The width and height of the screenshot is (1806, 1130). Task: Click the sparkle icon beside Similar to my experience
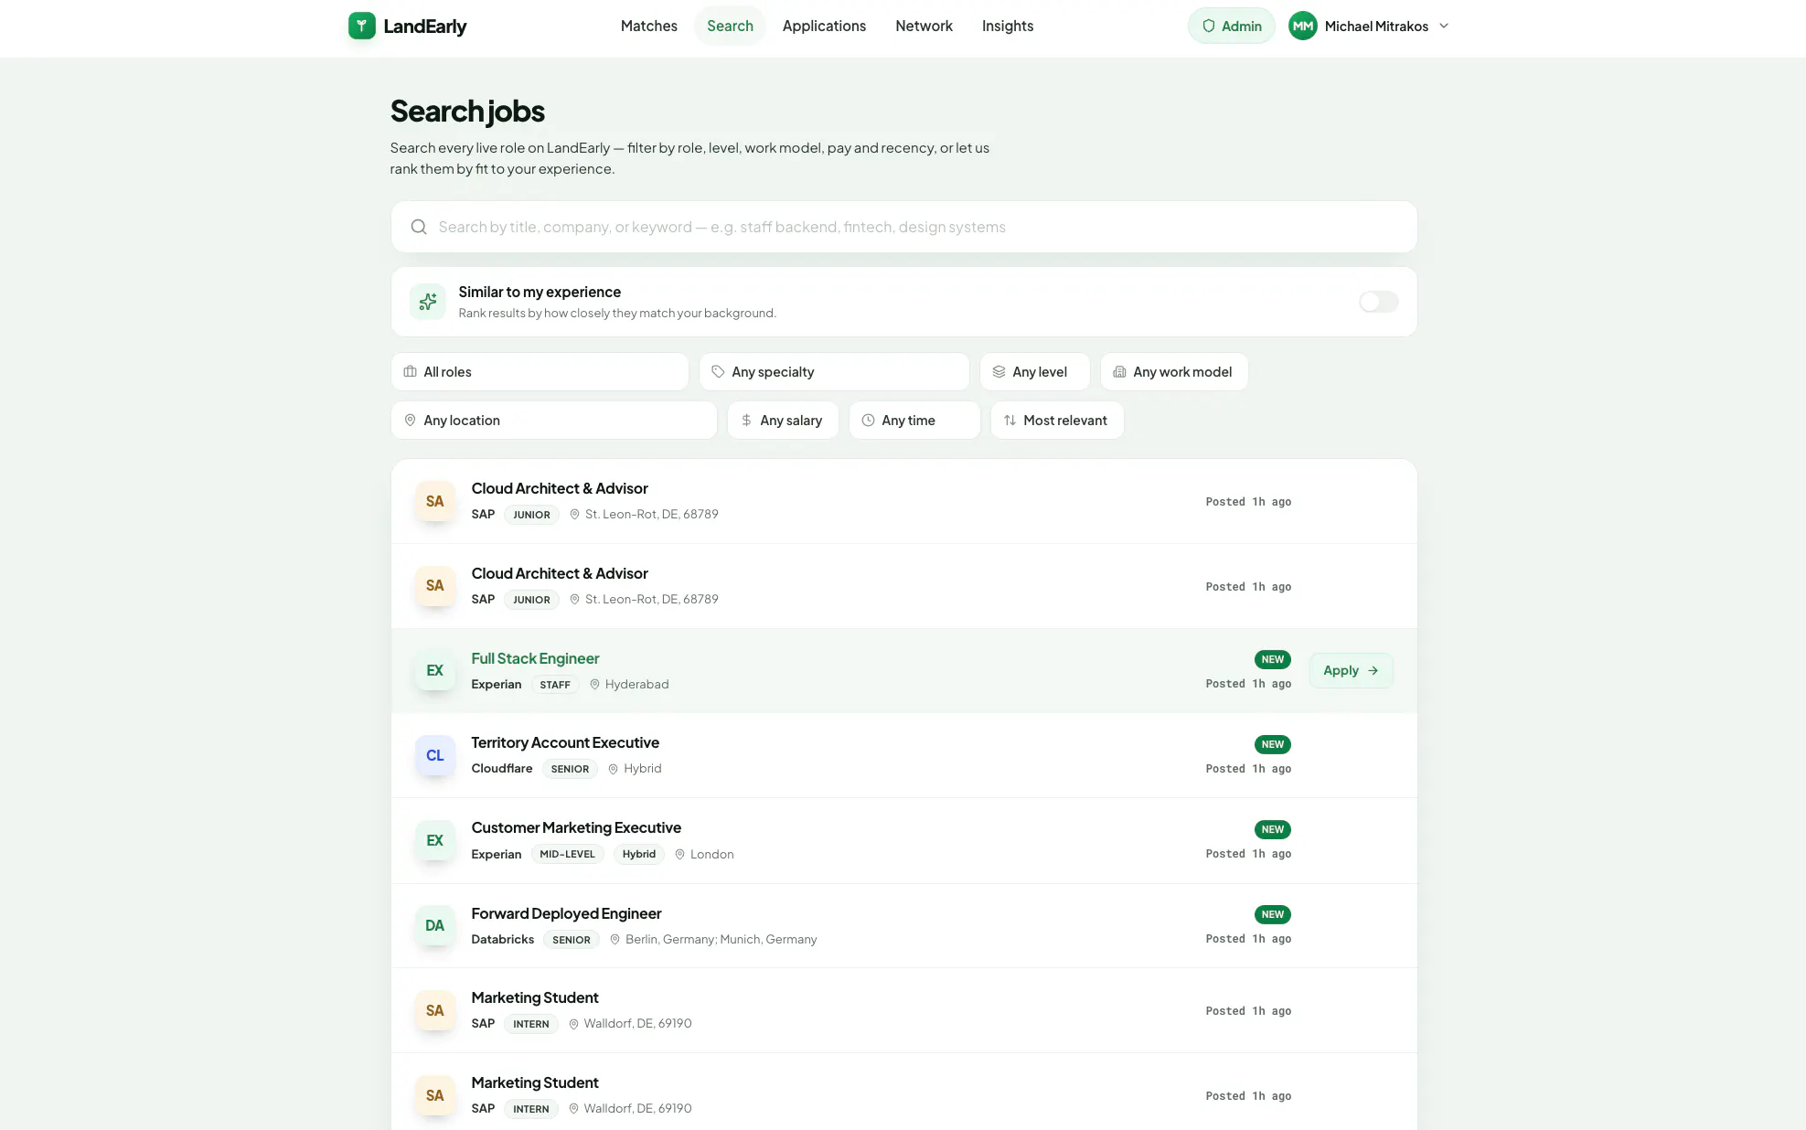pos(427,302)
